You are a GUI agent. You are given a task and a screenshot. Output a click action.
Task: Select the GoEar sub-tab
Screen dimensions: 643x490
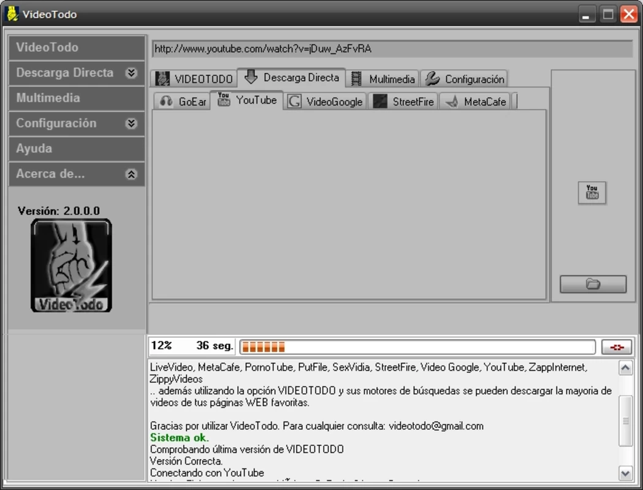183,101
